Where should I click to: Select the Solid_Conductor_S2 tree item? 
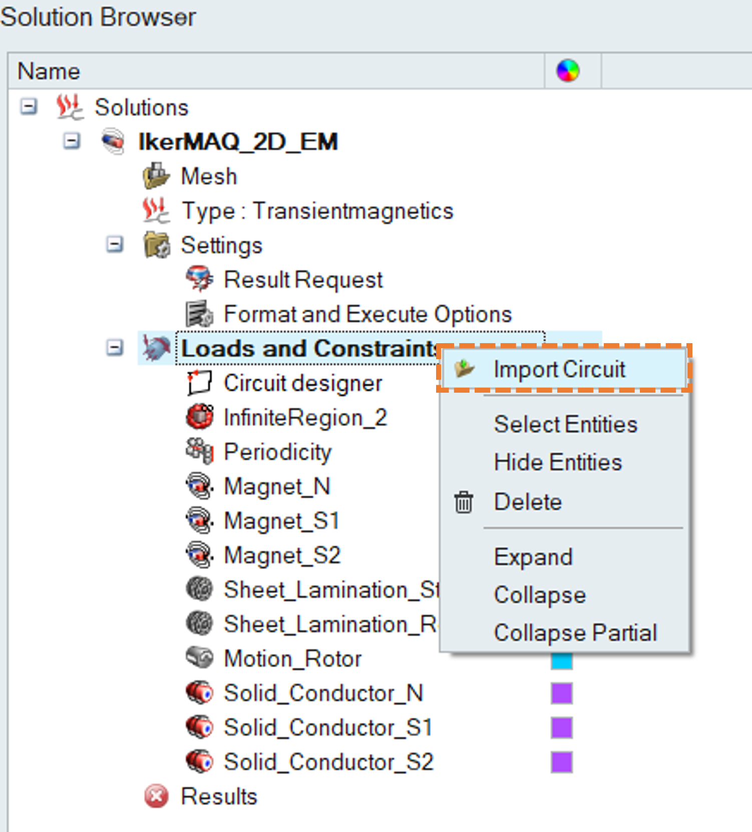click(328, 762)
